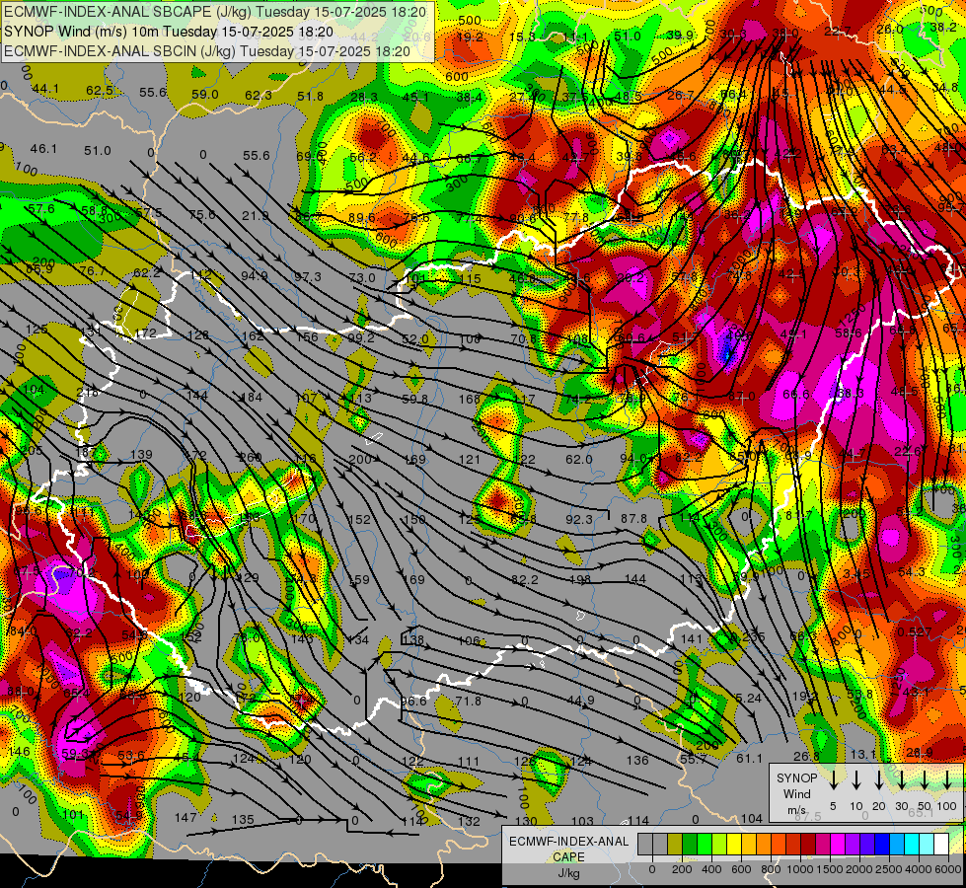Viewport: 966px width, 888px height.
Task: Click the 50 m/s wind arrow in legend
Action: click(925, 779)
